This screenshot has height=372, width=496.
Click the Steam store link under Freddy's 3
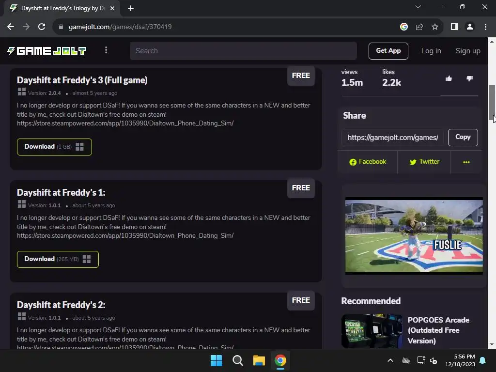(x=125, y=124)
